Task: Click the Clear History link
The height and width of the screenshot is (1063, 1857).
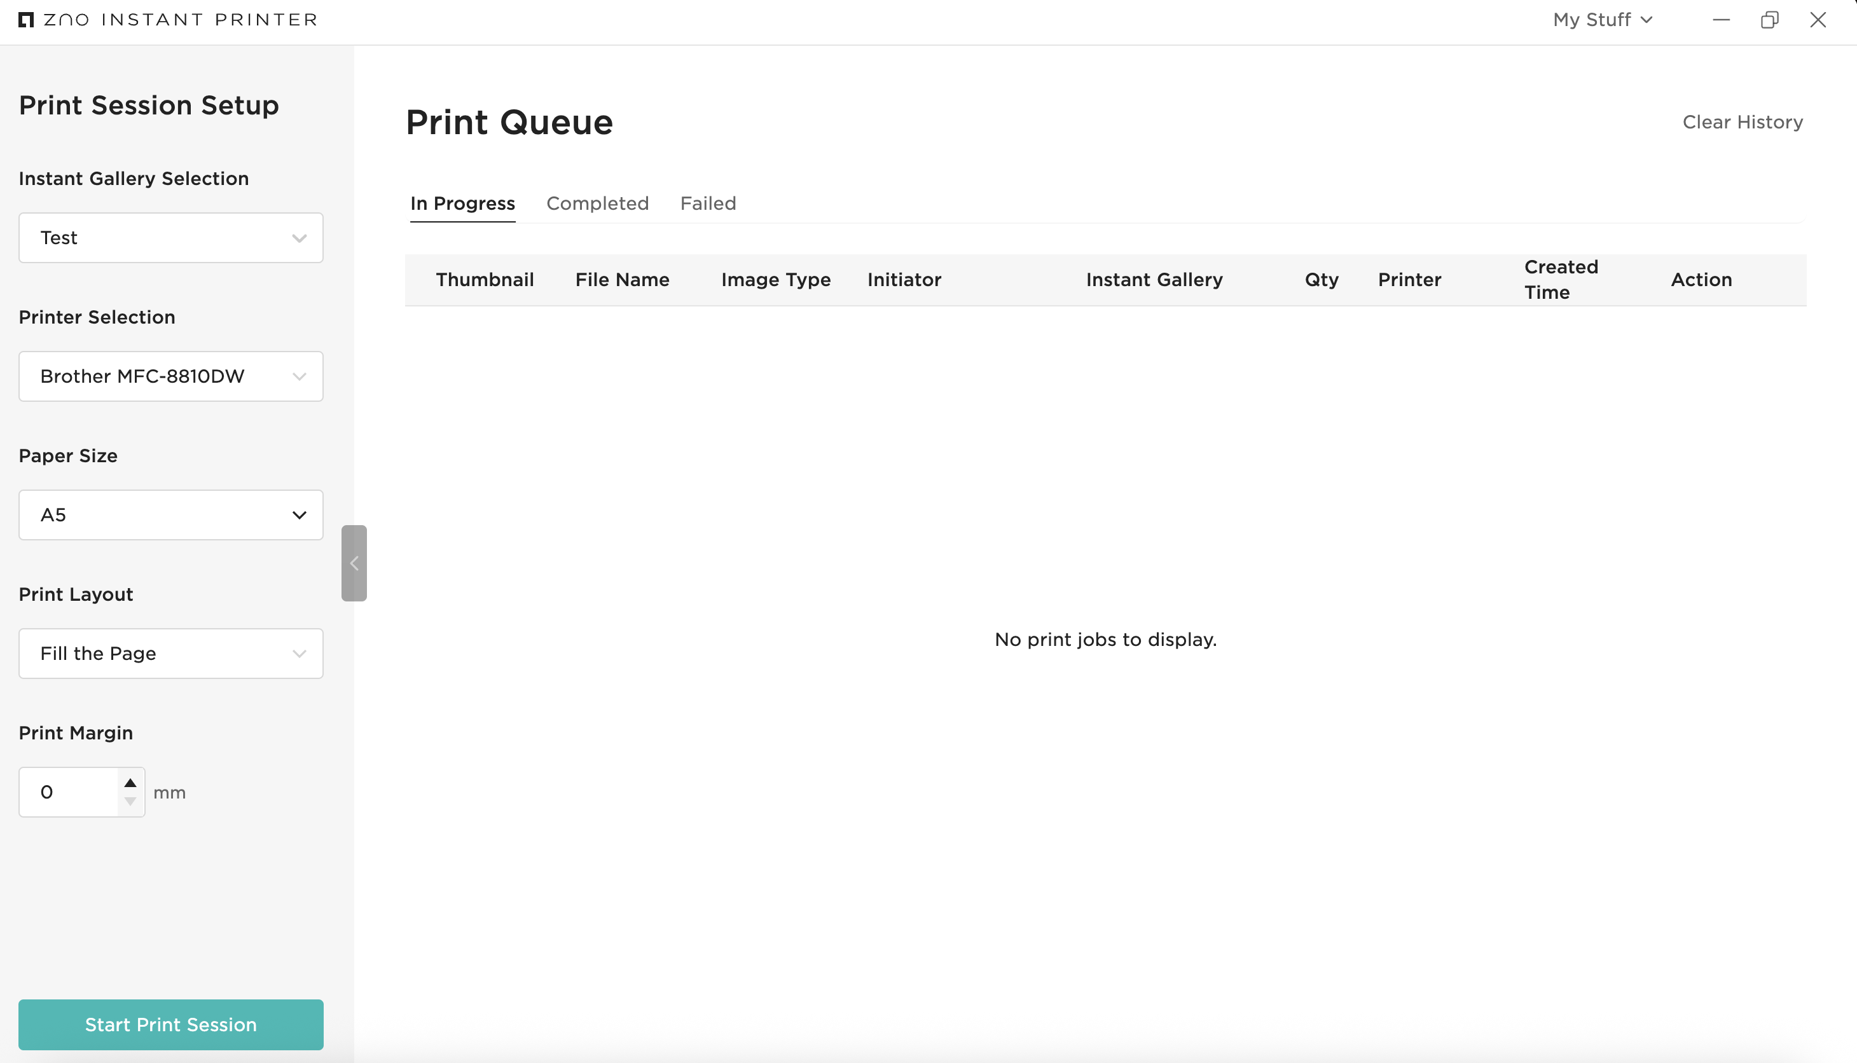Action: (1743, 122)
